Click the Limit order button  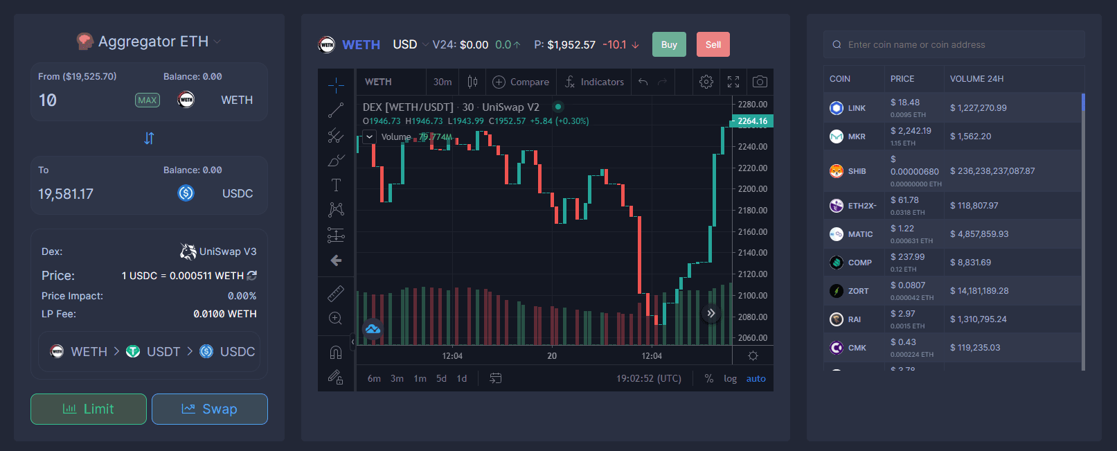point(89,409)
